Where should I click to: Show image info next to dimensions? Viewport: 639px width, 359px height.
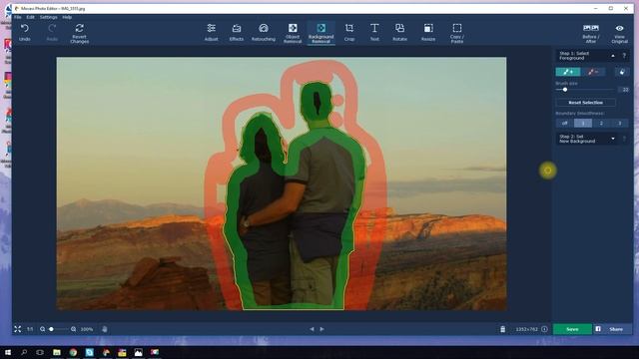pyautogui.click(x=544, y=329)
